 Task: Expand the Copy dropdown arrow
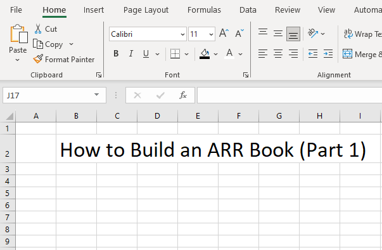[x=71, y=44]
